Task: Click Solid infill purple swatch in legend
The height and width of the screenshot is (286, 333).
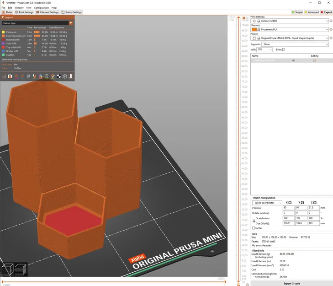Action: click(x=3, y=43)
